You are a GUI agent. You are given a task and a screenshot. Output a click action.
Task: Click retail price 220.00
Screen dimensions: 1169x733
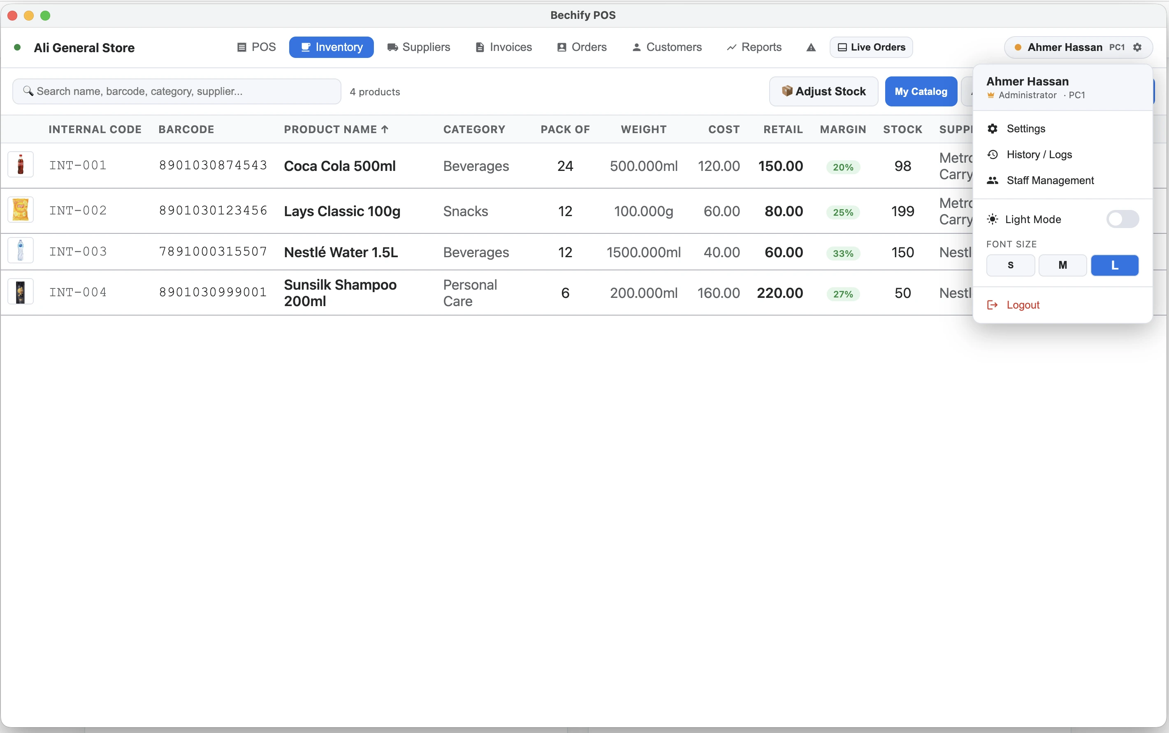pyautogui.click(x=780, y=293)
